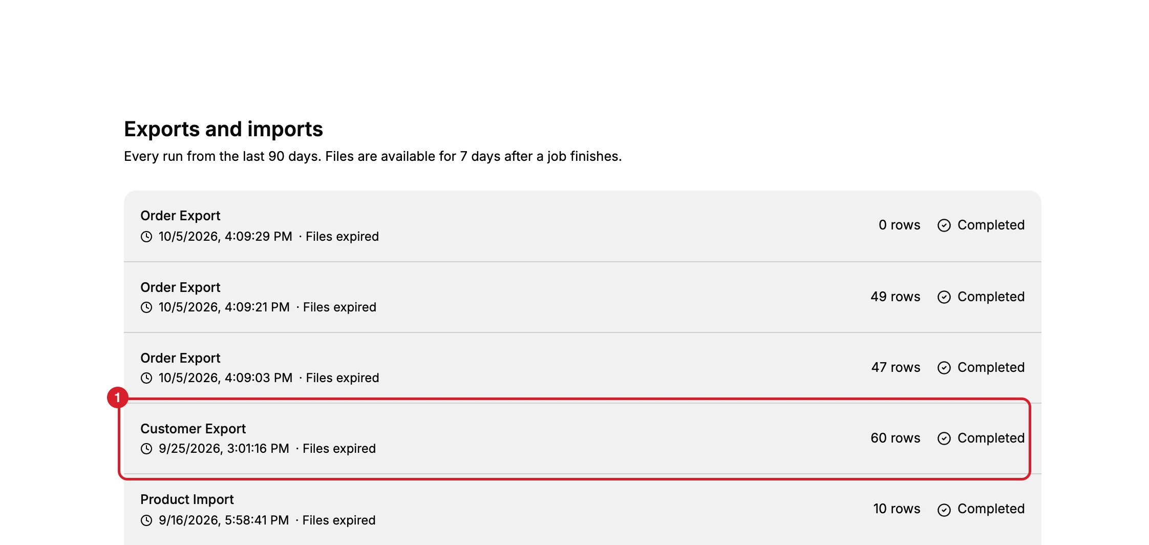
Task: Click the 'Every run from the last 90 days' description
Action: (x=373, y=156)
